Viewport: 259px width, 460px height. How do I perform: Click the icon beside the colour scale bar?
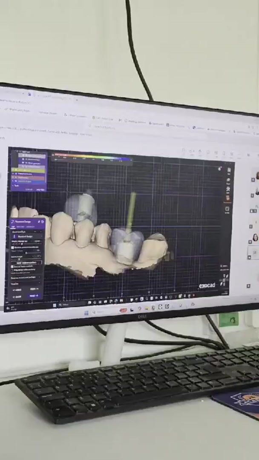click(x=52, y=155)
